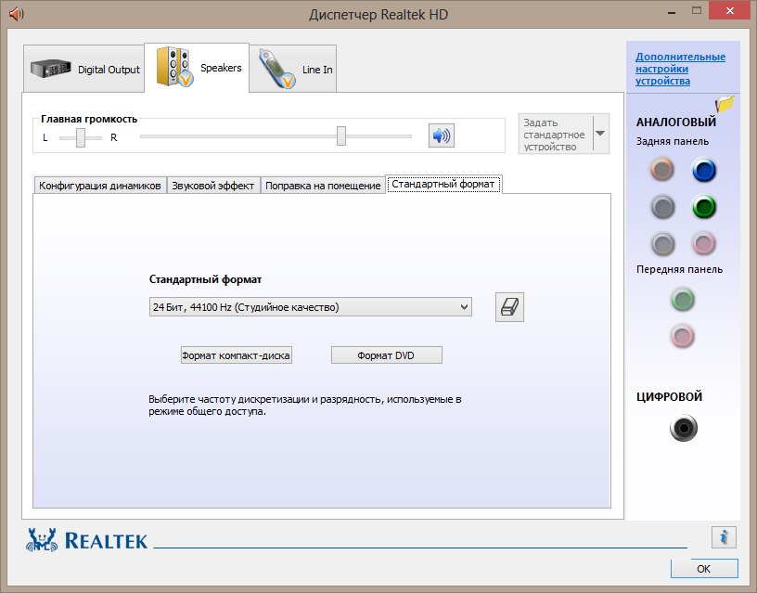Click the pink rear panel jack
Viewport: 757px width, 593px height.
click(x=703, y=243)
